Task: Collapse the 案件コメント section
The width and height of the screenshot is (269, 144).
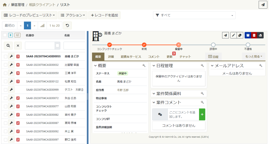Action: (x=154, y=102)
